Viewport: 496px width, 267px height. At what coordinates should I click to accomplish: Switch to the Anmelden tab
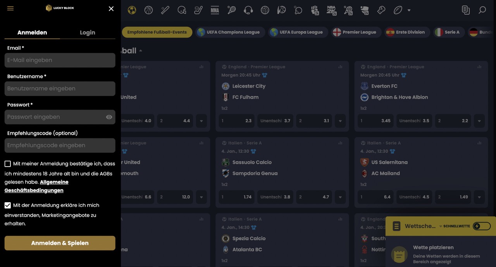click(x=32, y=33)
